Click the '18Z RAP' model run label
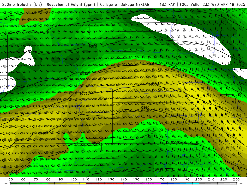247x185 pixels. pyautogui.click(x=167, y=4)
